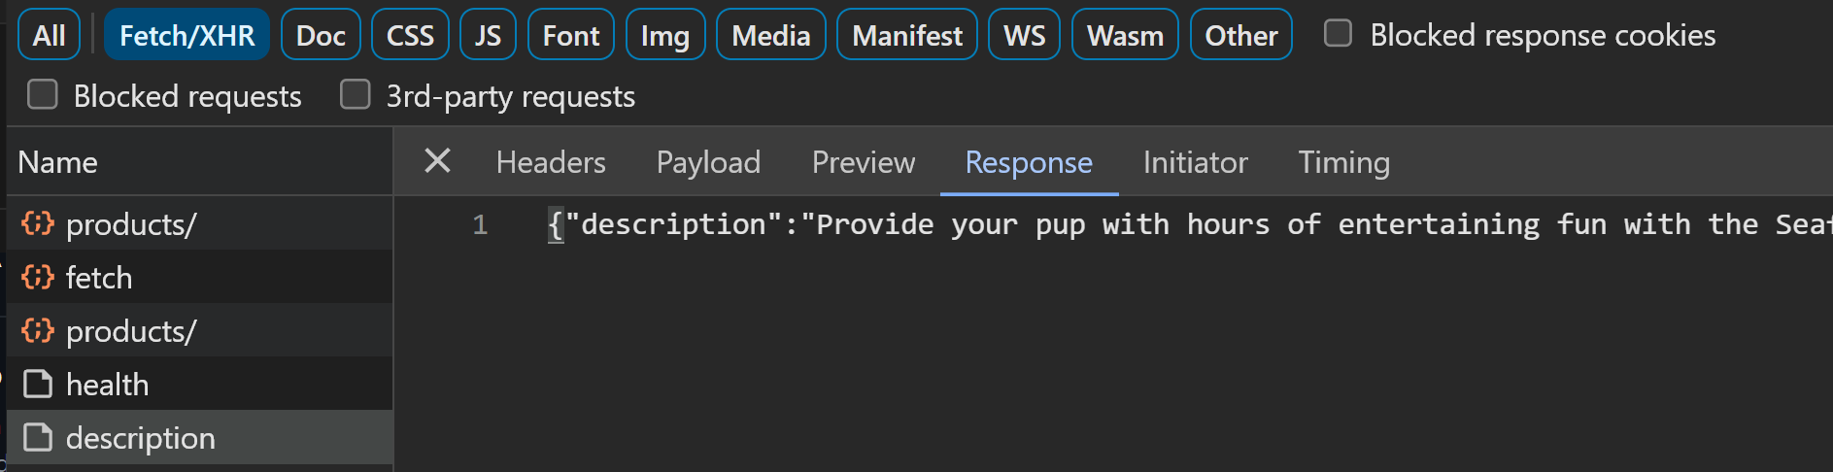Toggle the Blocked requests checkbox
Viewport: 1833px width, 472px height.
pos(43,95)
